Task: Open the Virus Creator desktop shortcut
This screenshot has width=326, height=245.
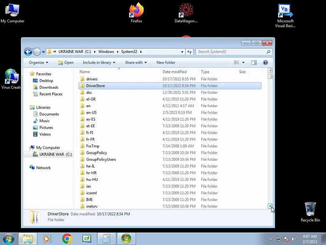Action: click(11, 79)
